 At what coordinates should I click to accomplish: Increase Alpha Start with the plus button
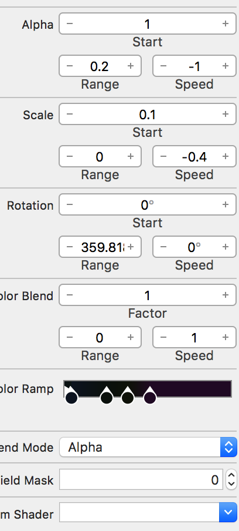[225, 23]
